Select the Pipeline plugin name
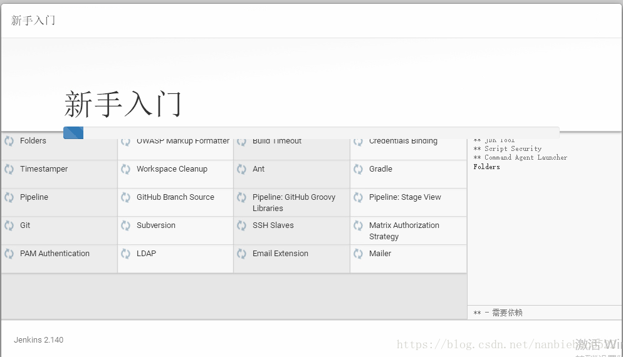Image resolution: width=623 pixels, height=357 pixels. point(34,197)
